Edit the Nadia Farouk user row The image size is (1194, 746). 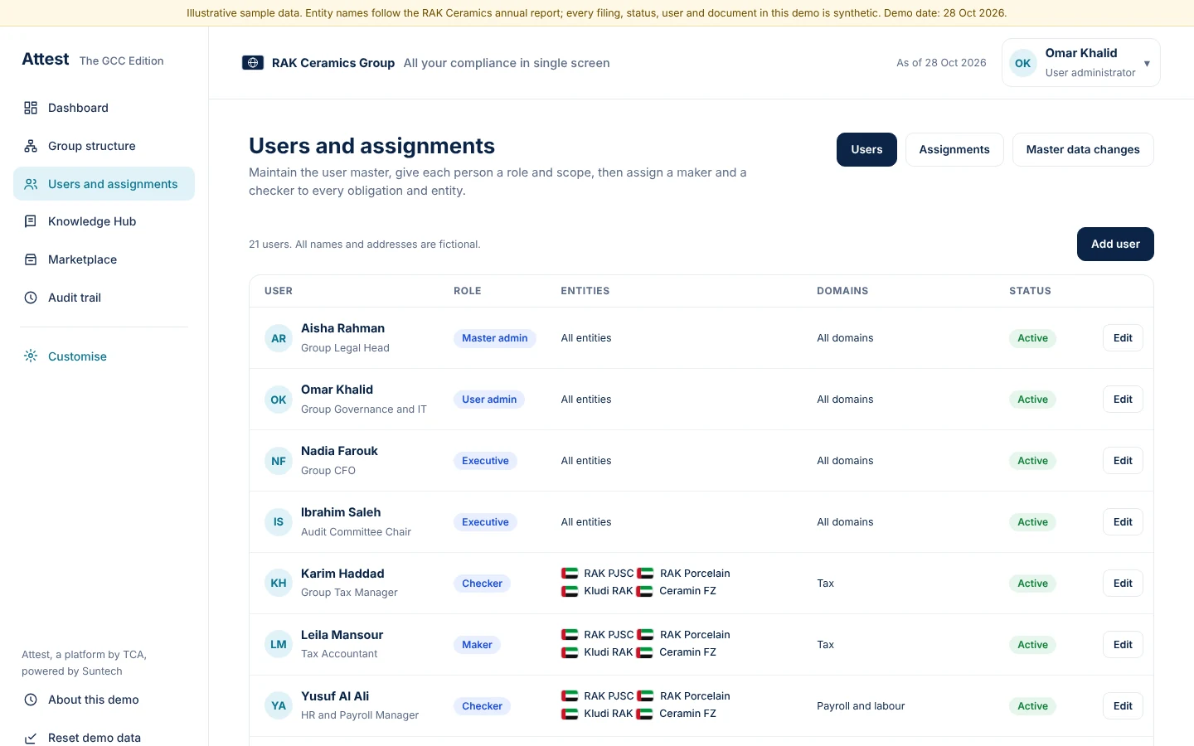click(1123, 461)
